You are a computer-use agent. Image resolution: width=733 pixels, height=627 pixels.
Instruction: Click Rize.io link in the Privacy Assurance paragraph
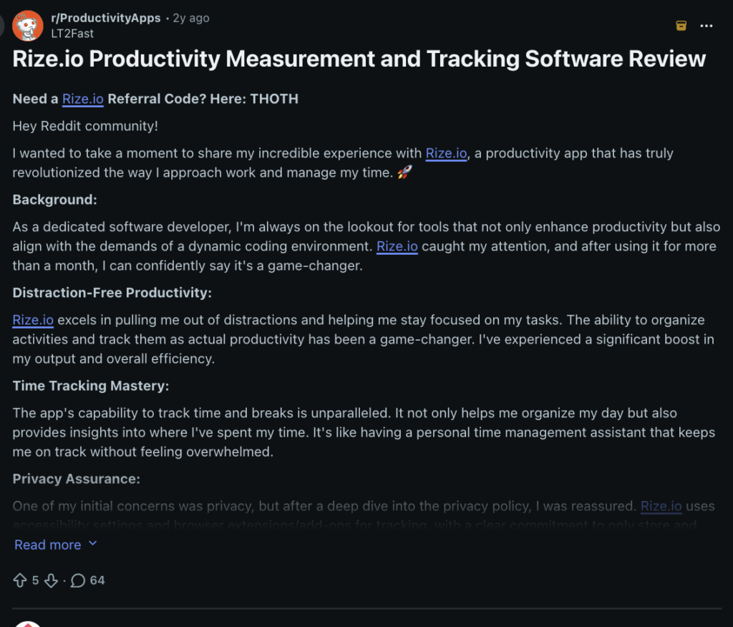tap(661, 506)
